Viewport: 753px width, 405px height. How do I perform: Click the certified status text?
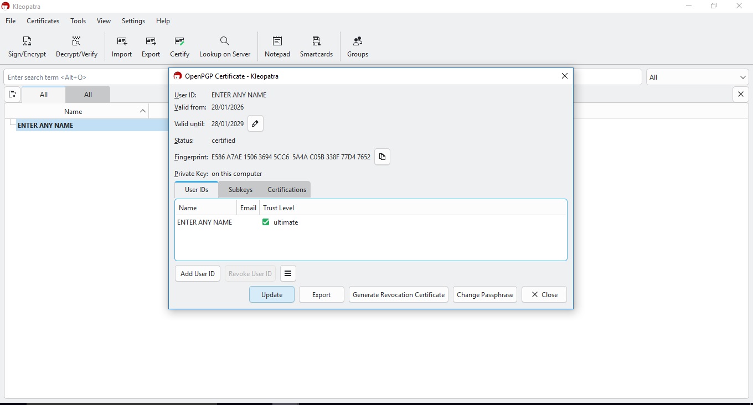[223, 141]
